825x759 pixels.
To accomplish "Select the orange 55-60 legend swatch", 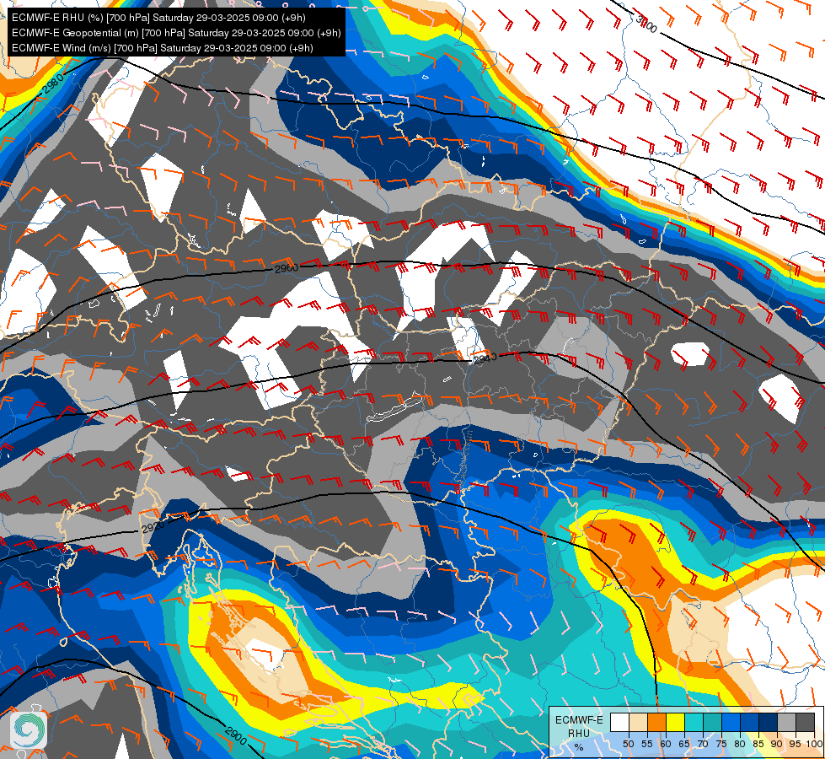I will (657, 722).
